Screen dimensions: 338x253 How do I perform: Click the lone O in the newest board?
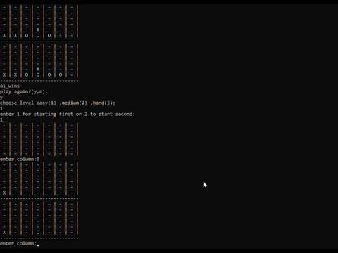pyautogui.click(x=38, y=233)
